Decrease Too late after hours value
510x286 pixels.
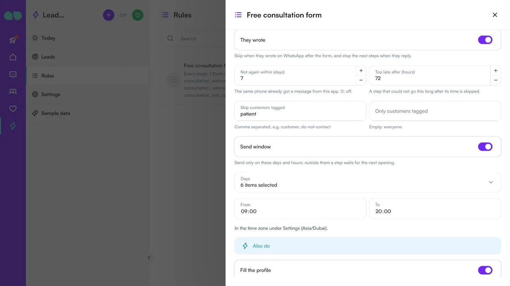click(496, 80)
